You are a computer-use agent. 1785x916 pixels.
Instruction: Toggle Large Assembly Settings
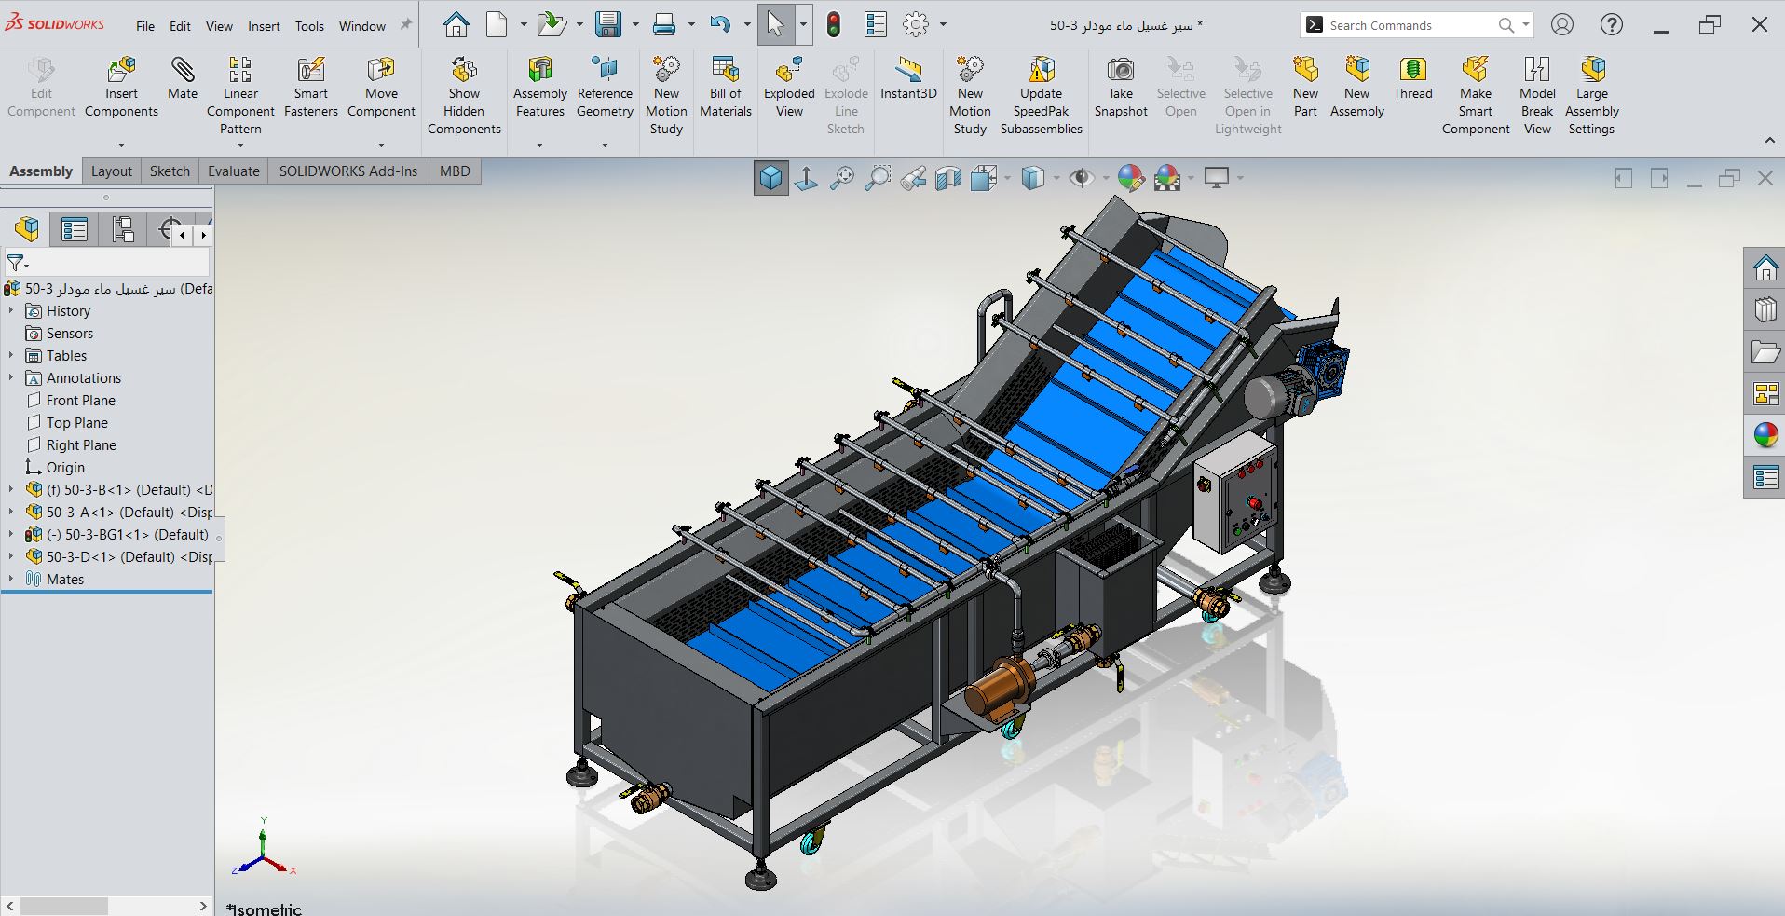click(1592, 95)
